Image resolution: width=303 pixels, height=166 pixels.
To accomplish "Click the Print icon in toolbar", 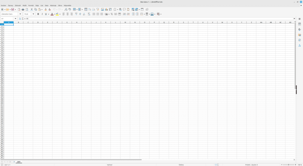I will tap(23, 9).
